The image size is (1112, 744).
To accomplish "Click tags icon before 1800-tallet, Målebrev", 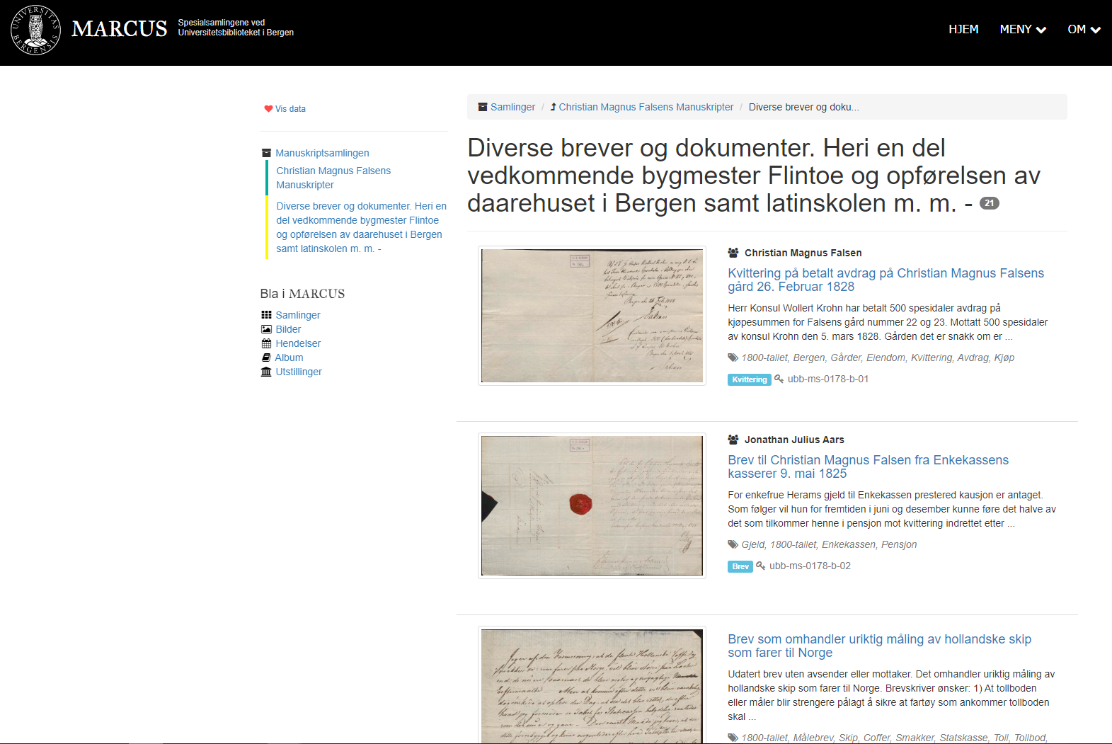I will pos(733,738).
